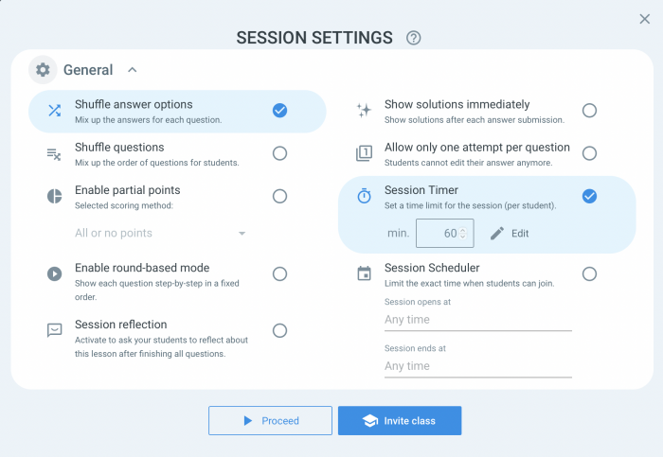Open the All or no points dropdown

click(x=160, y=233)
